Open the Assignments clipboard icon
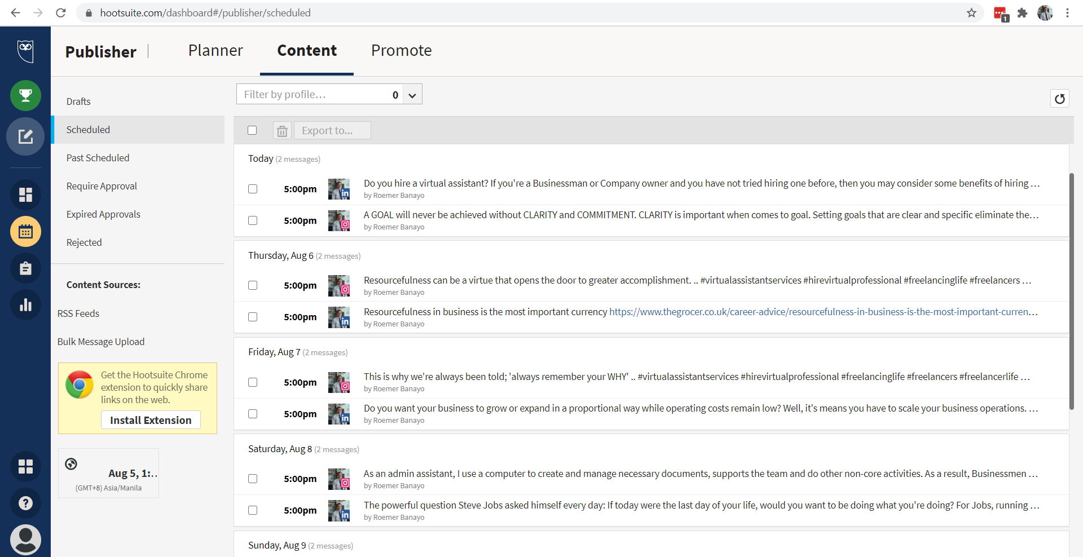This screenshot has height=557, width=1083. tap(25, 268)
